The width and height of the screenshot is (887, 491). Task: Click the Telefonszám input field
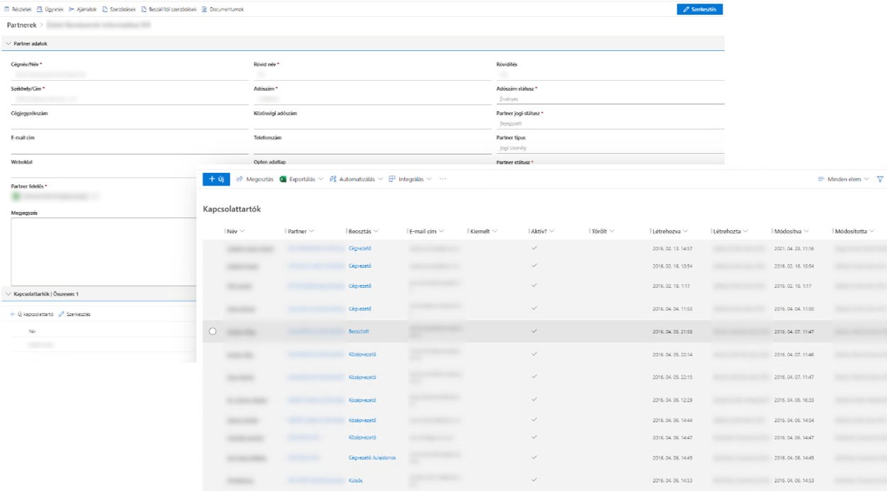tap(372, 147)
